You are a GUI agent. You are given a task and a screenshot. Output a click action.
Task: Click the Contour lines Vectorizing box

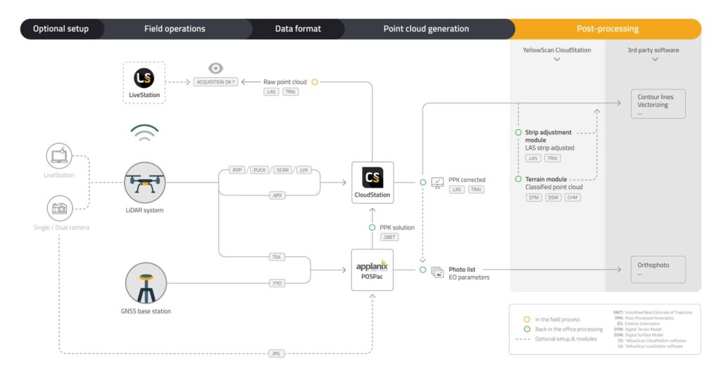click(x=658, y=104)
